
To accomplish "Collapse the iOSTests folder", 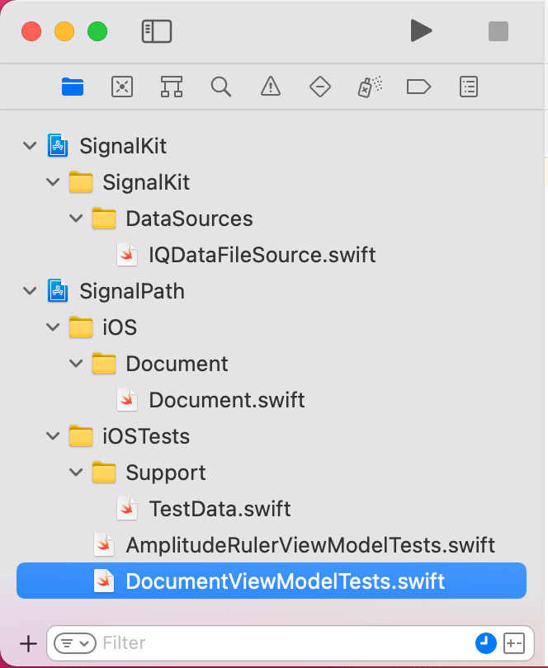I will coord(54,436).
